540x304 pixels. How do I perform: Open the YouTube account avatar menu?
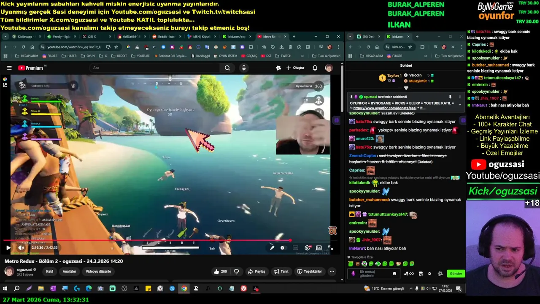point(329,68)
